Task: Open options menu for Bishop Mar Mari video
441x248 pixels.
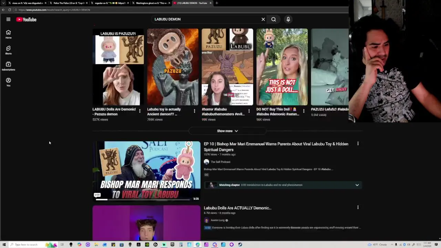Action: (358, 144)
